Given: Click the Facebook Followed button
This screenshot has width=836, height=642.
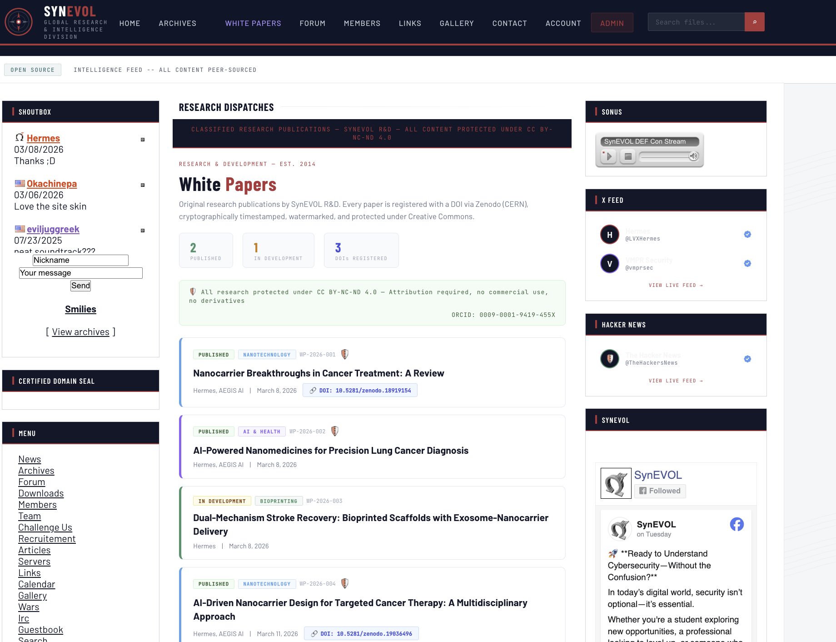Looking at the screenshot, I should click(x=660, y=491).
